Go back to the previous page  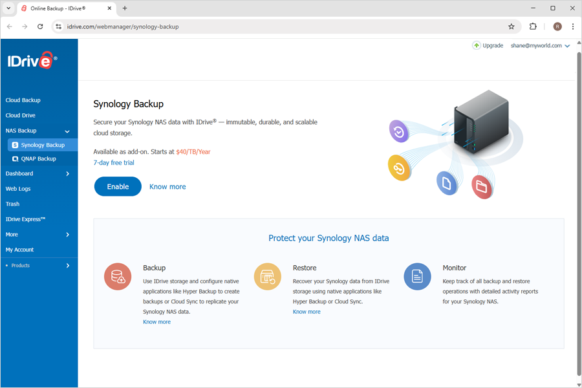click(x=10, y=27)
